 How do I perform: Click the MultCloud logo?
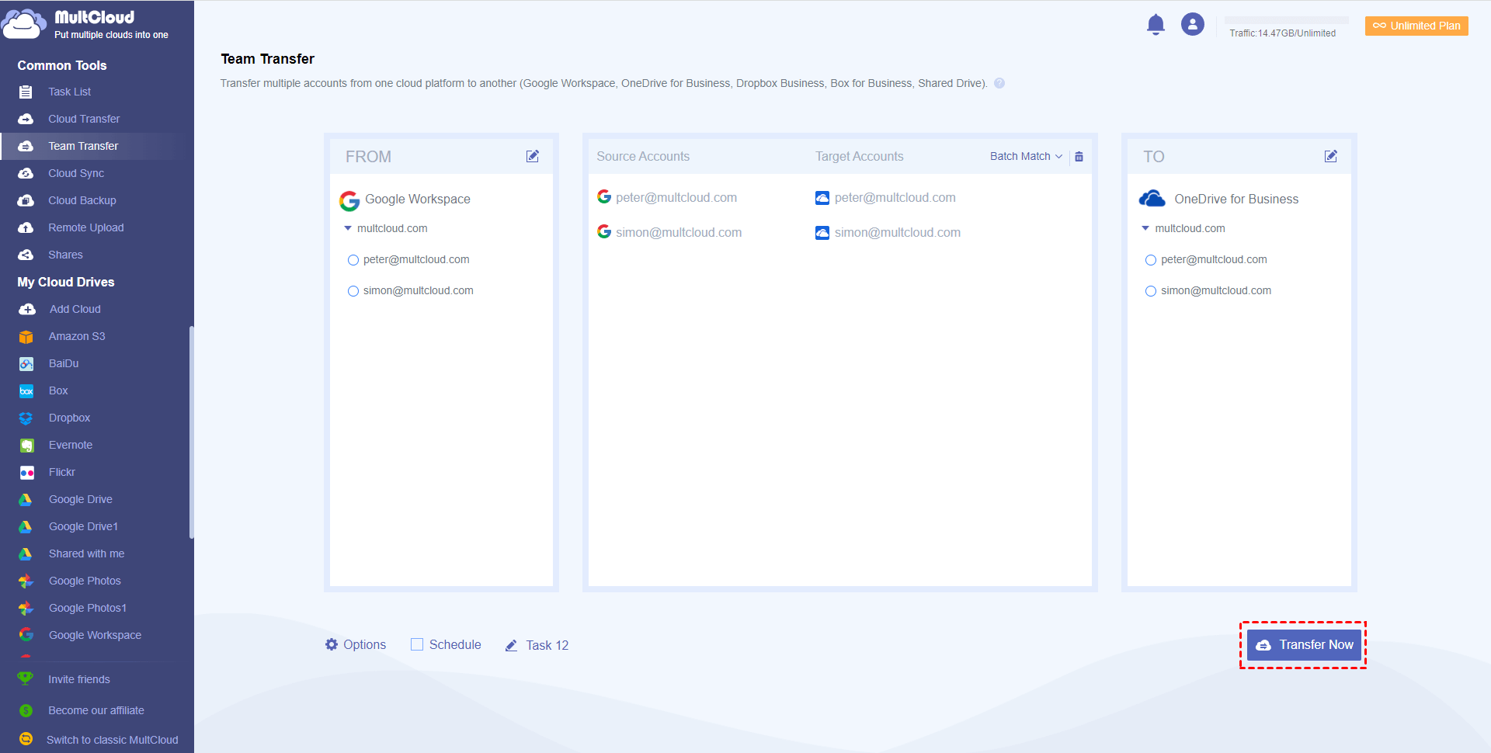pyautogui.click(x=85, y=24)
